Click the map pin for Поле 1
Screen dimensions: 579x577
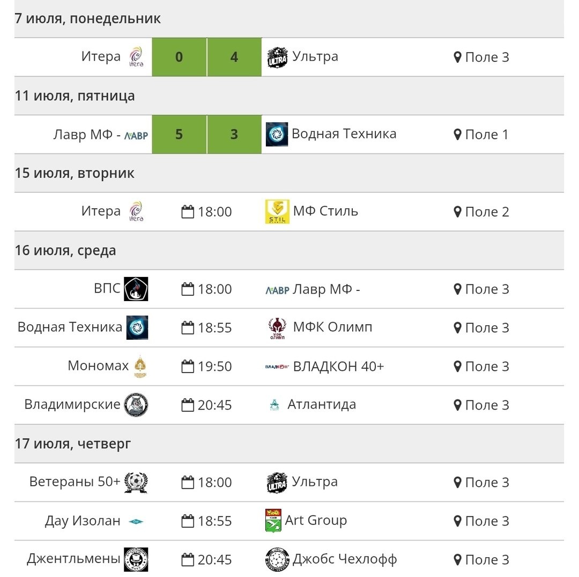click(457, 135)
